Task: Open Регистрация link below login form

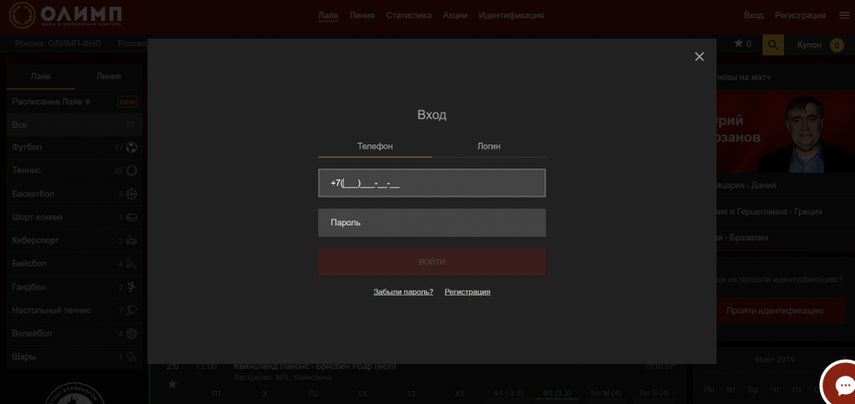Action: pyautogui.click(x=468, y=291)
